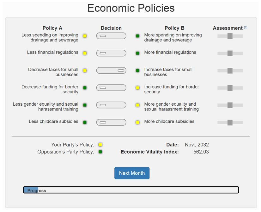Viewport: 261px width, 212px height.
Task: Click green square by Decrease border security funding
Action: point(85,88)
